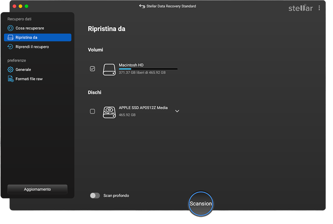
Task: Click the Riprendi il recupero checkmark icon
Action: click(x=10, y=47)
